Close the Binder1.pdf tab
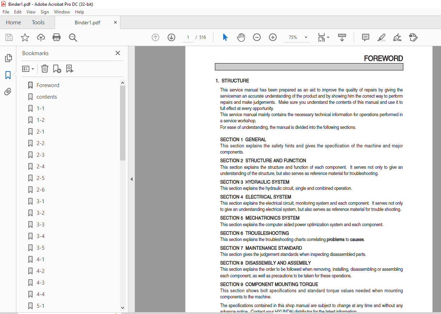 point(116,23)
